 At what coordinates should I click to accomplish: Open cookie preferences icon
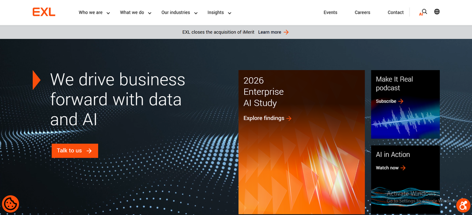[11, 203]
